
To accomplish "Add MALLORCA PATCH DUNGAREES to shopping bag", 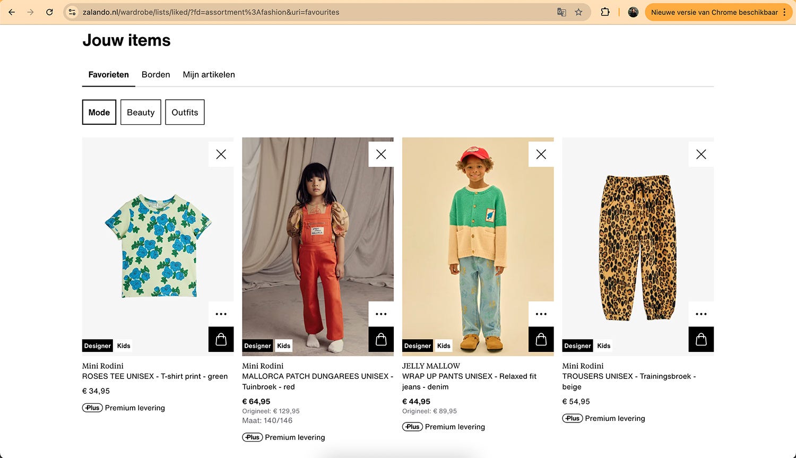I will [381, 339].
